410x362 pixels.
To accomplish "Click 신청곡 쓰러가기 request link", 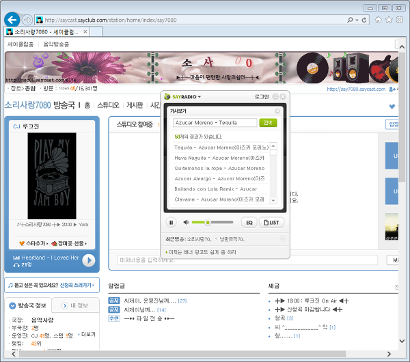I will coord(77,285).
